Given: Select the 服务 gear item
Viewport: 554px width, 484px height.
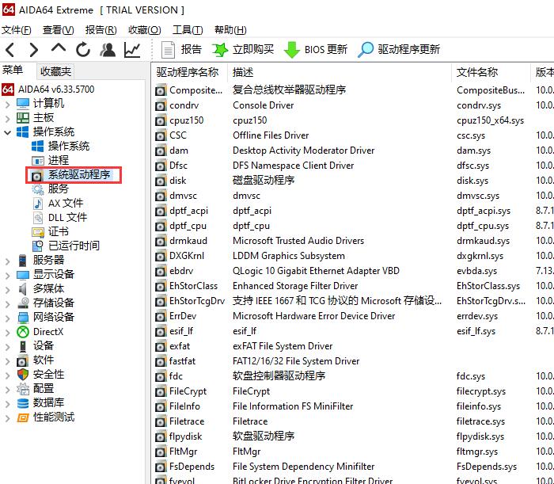Looking at the screenshot, I should tap(59, 189).
